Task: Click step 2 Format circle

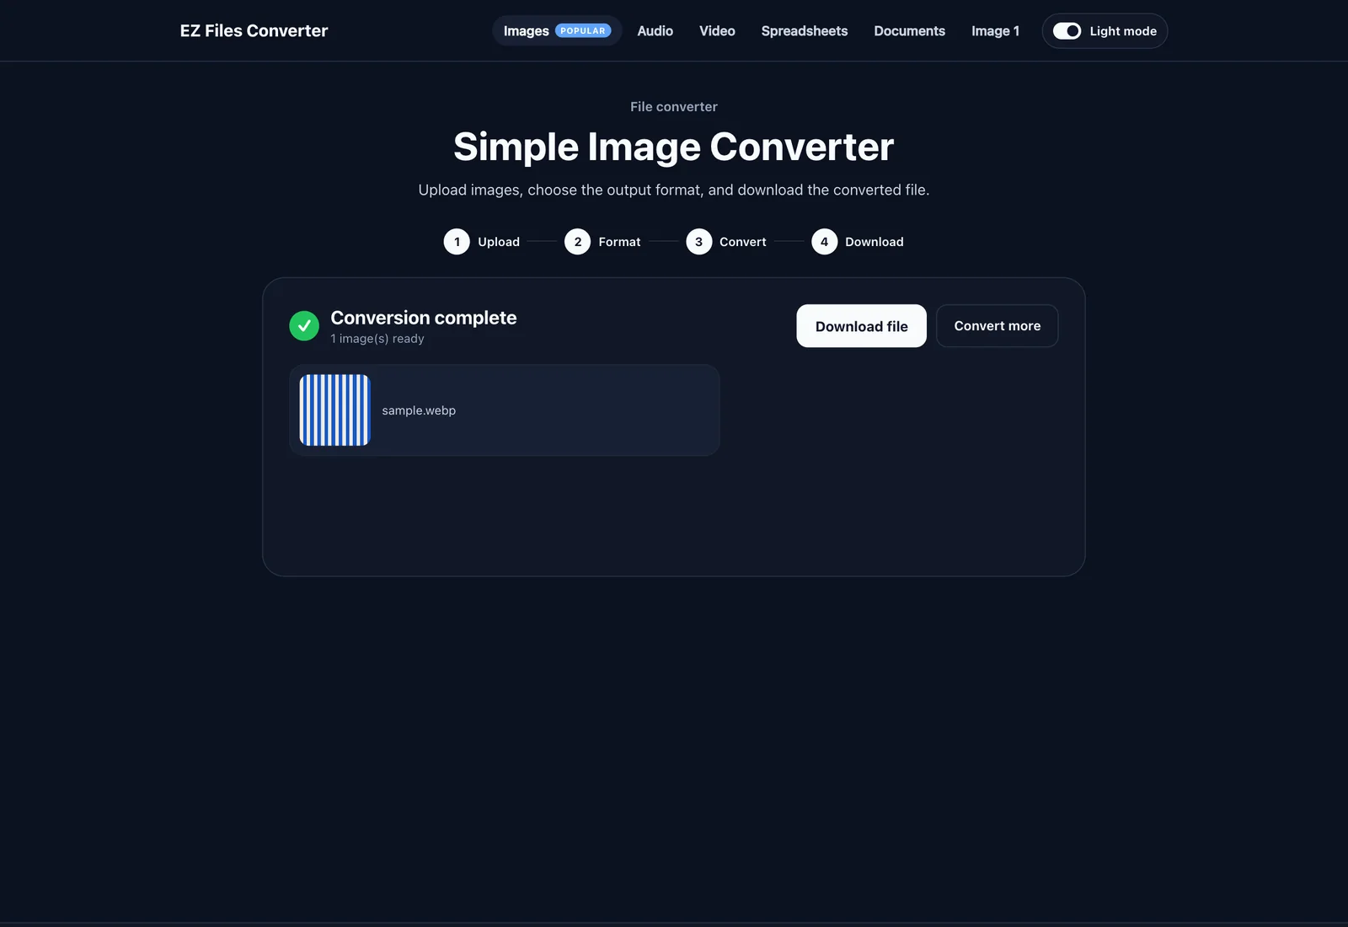Action: pos(577,242)
